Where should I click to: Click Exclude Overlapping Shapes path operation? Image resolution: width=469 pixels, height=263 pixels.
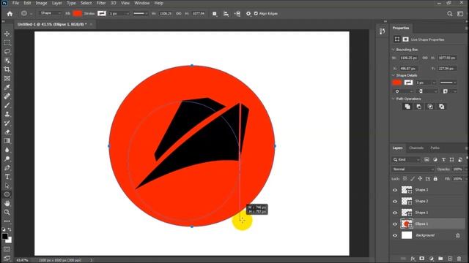[441, 107]
